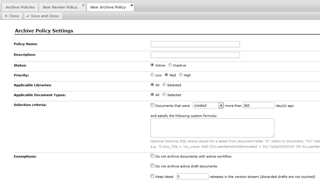Screen dimensions: 320x188
Task: Click Save and Close button
Action: (43, 16)
